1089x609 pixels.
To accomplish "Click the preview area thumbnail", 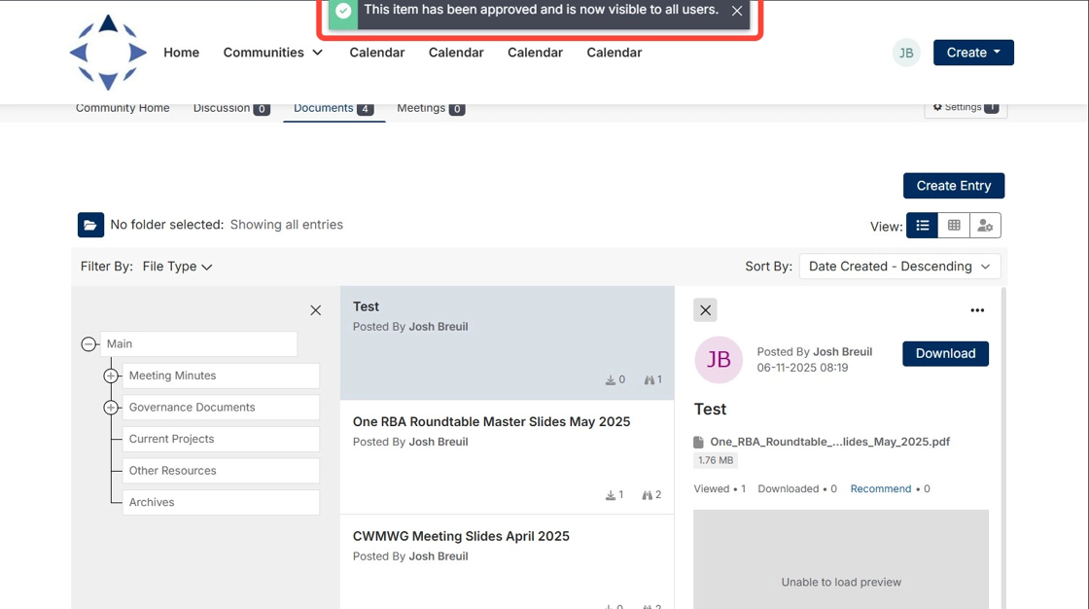I will (x=840, y=559).
